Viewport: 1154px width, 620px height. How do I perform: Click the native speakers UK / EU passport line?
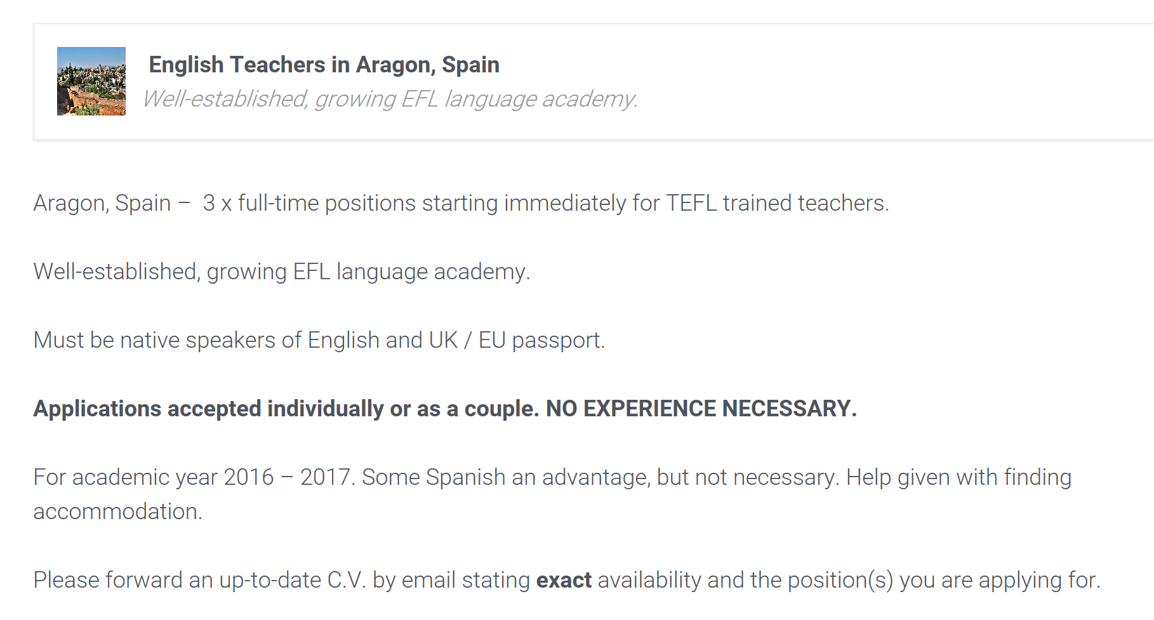tap(319, 341)
